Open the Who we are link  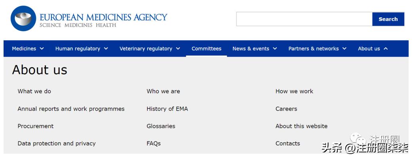point(163,91)
